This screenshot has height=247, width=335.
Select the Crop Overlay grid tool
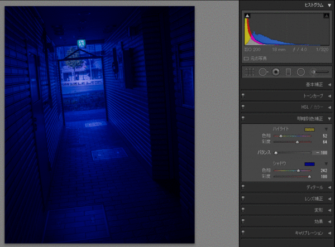tap(250, 72)
